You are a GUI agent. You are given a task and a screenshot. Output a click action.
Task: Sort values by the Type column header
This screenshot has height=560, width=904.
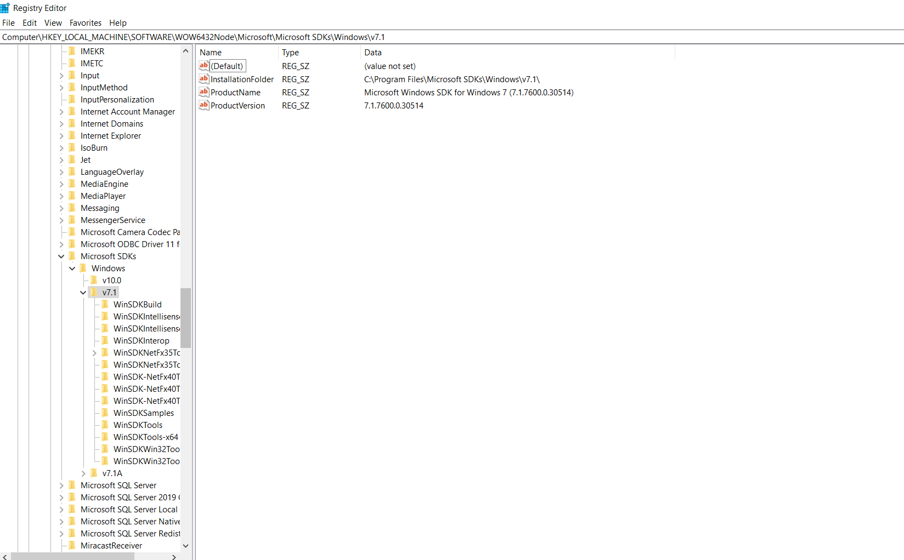(320, 53)
